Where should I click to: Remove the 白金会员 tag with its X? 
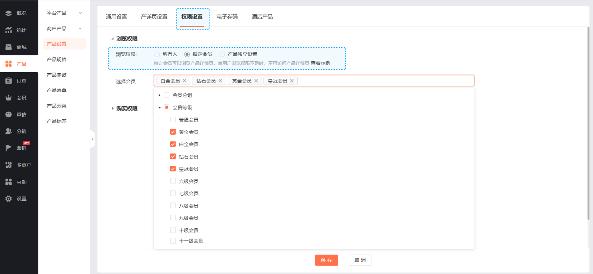pyautogui.click(x=185, y=81)
